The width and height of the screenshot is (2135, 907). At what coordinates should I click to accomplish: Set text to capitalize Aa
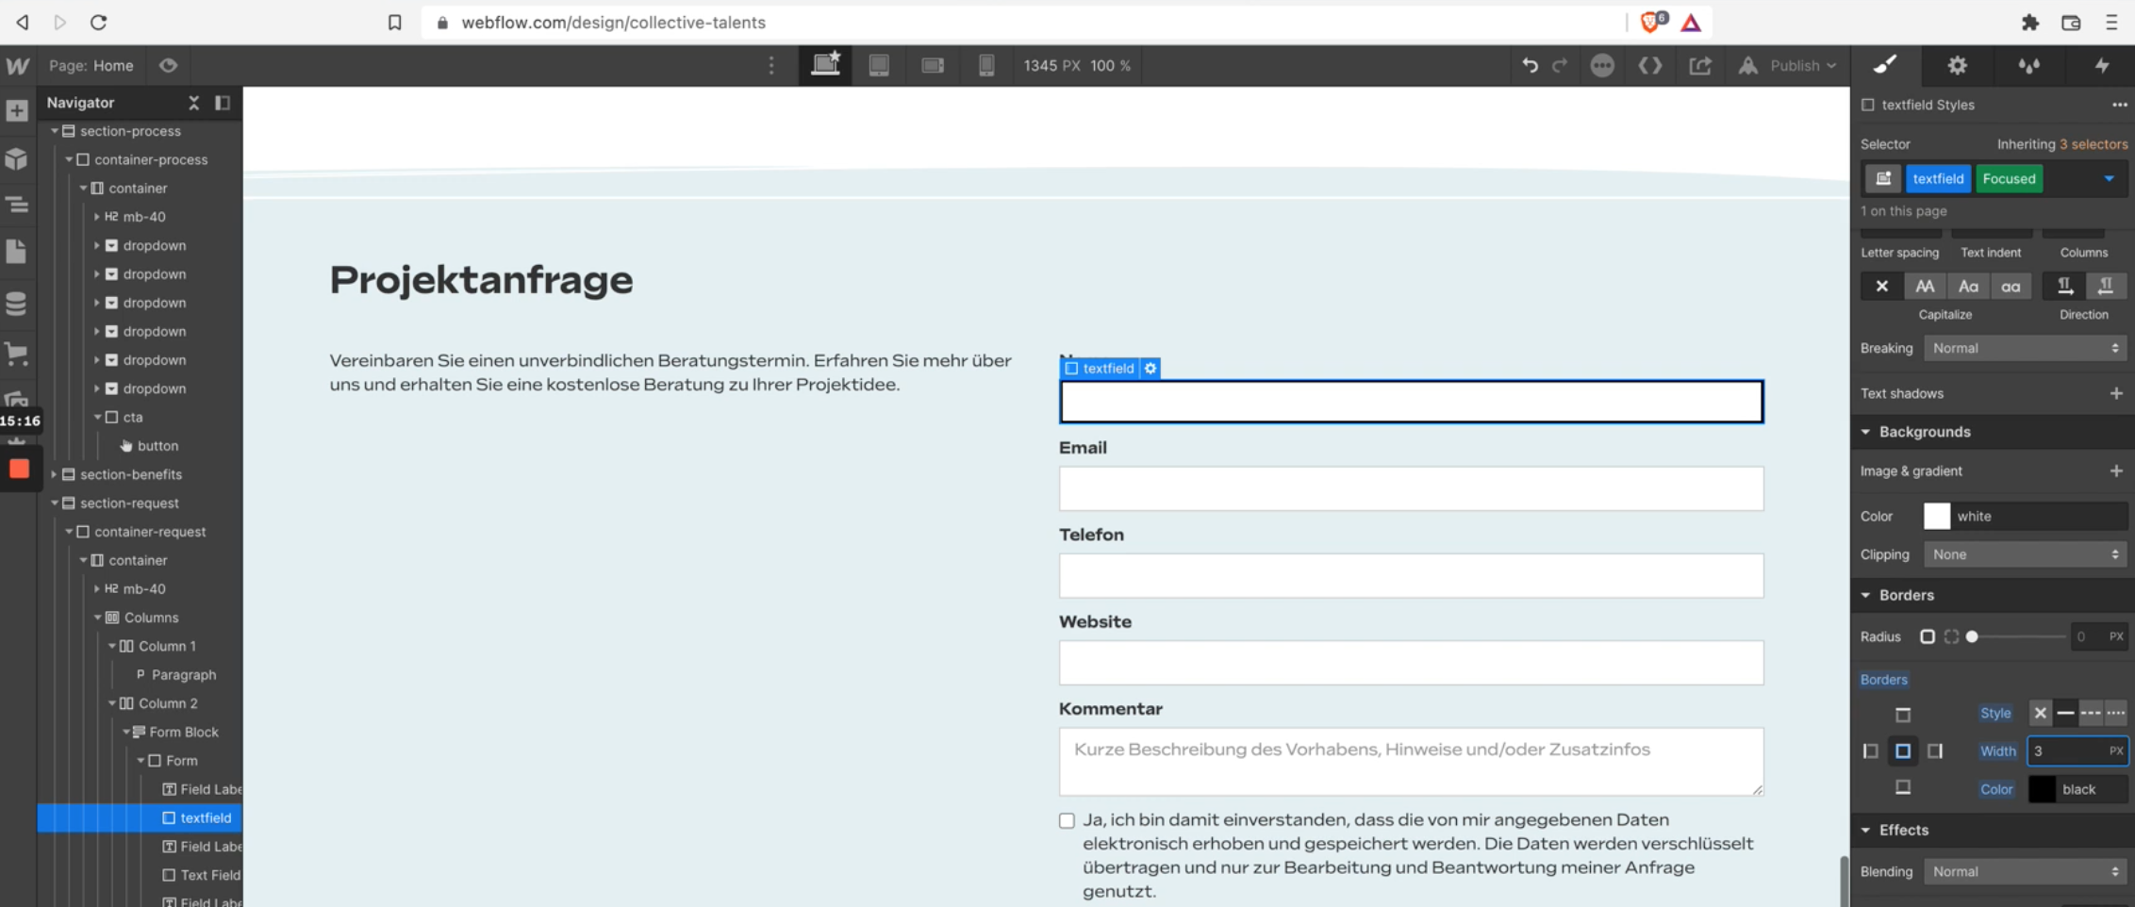tap(1968, 286)
